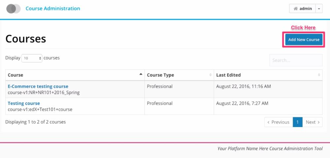Click the platform logo icon

click(14, 9)
